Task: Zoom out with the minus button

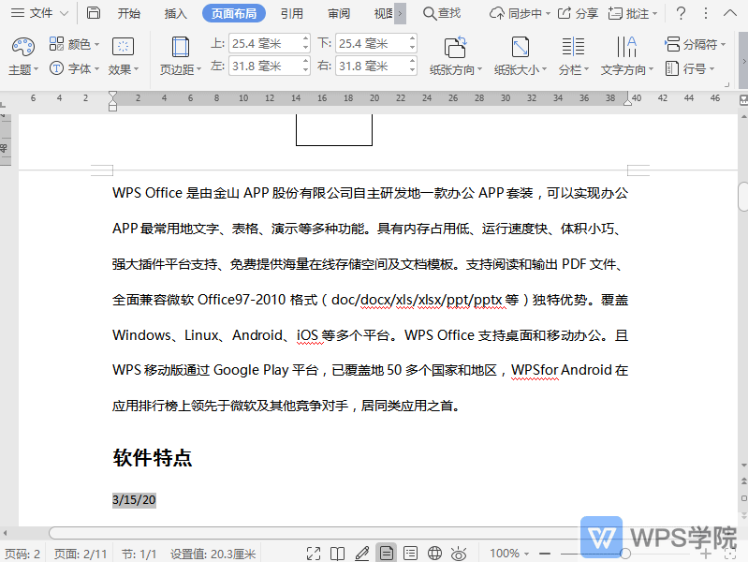Action: pyautogui.click(x=545, y=554)
